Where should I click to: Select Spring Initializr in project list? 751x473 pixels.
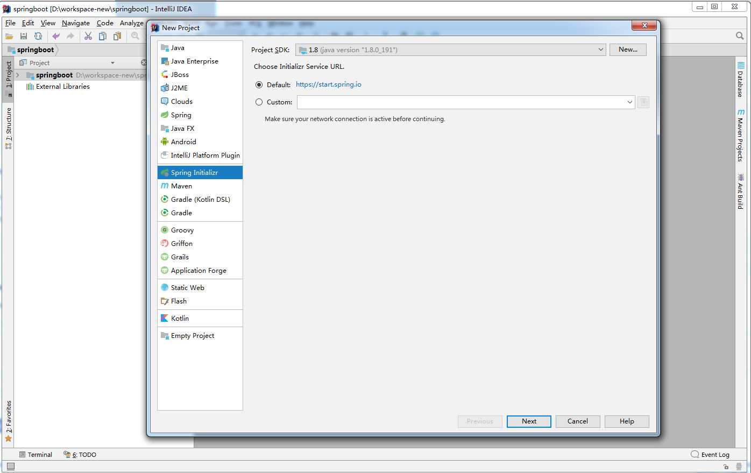[x=200, y=173]
